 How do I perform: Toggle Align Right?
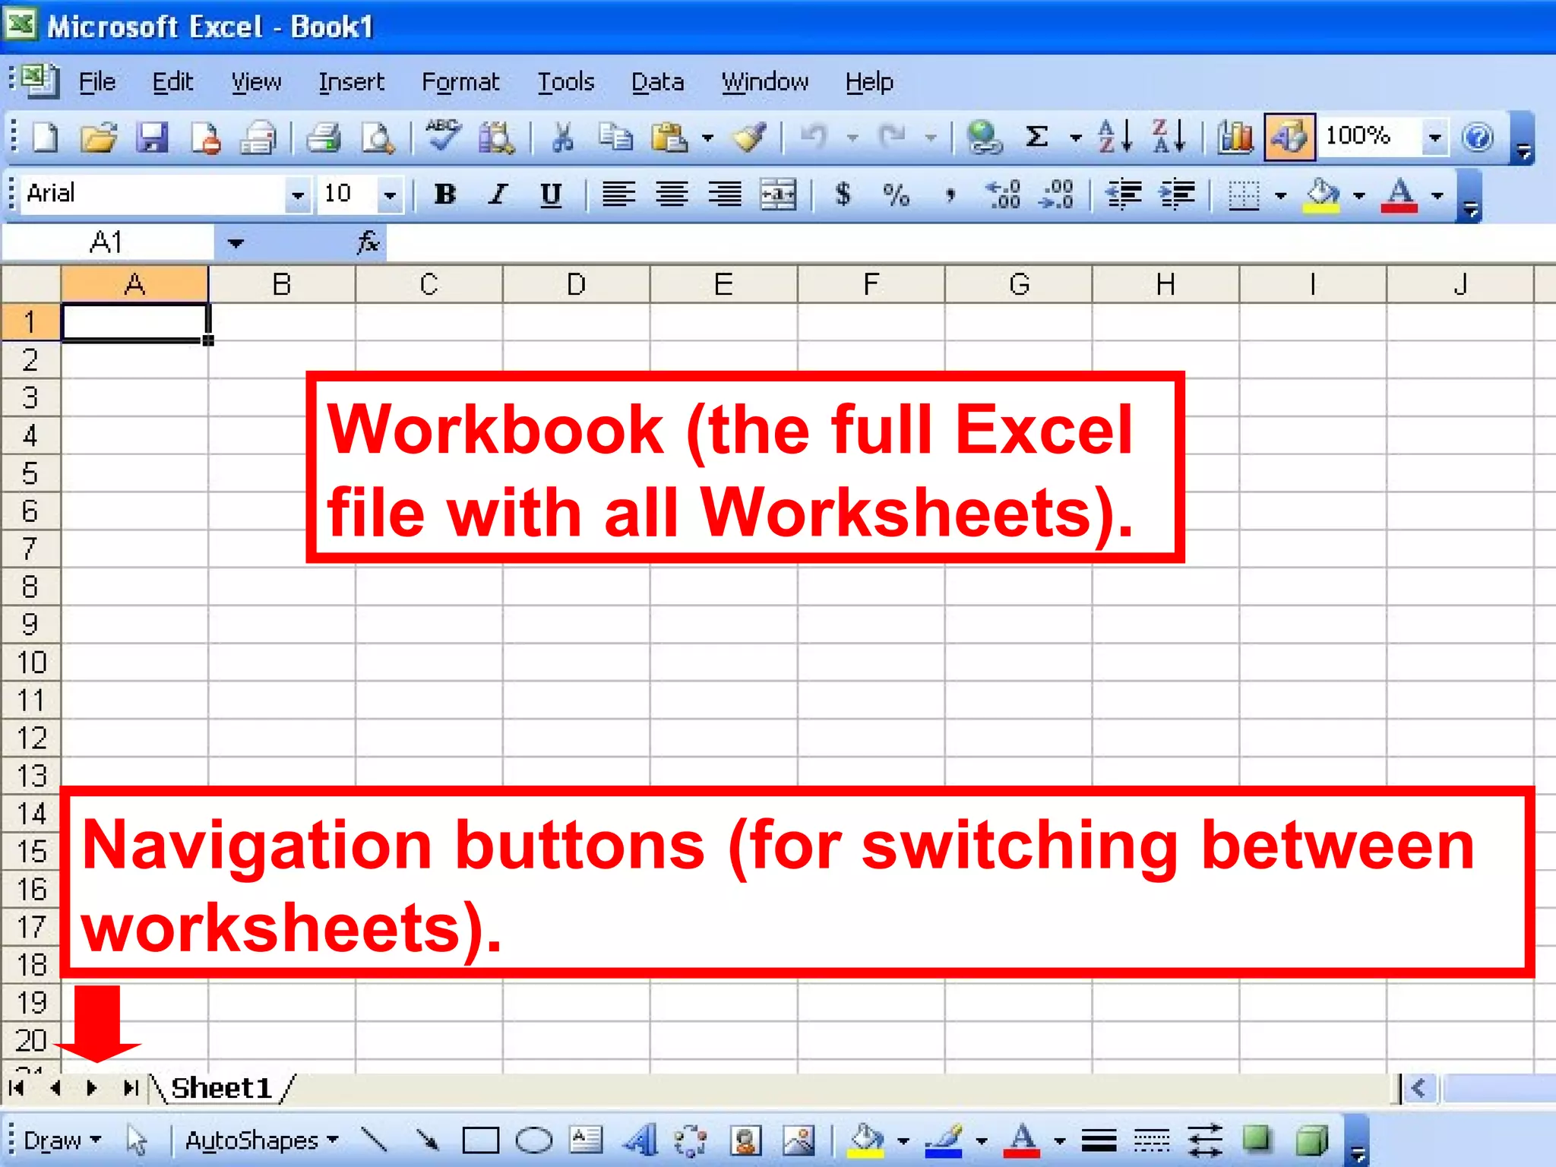point(725,194)
